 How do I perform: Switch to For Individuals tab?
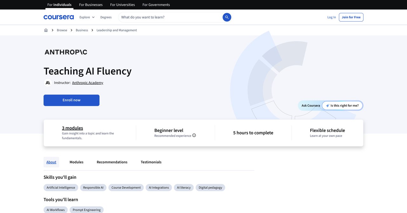pyautogui.click(x=59, y=5)
